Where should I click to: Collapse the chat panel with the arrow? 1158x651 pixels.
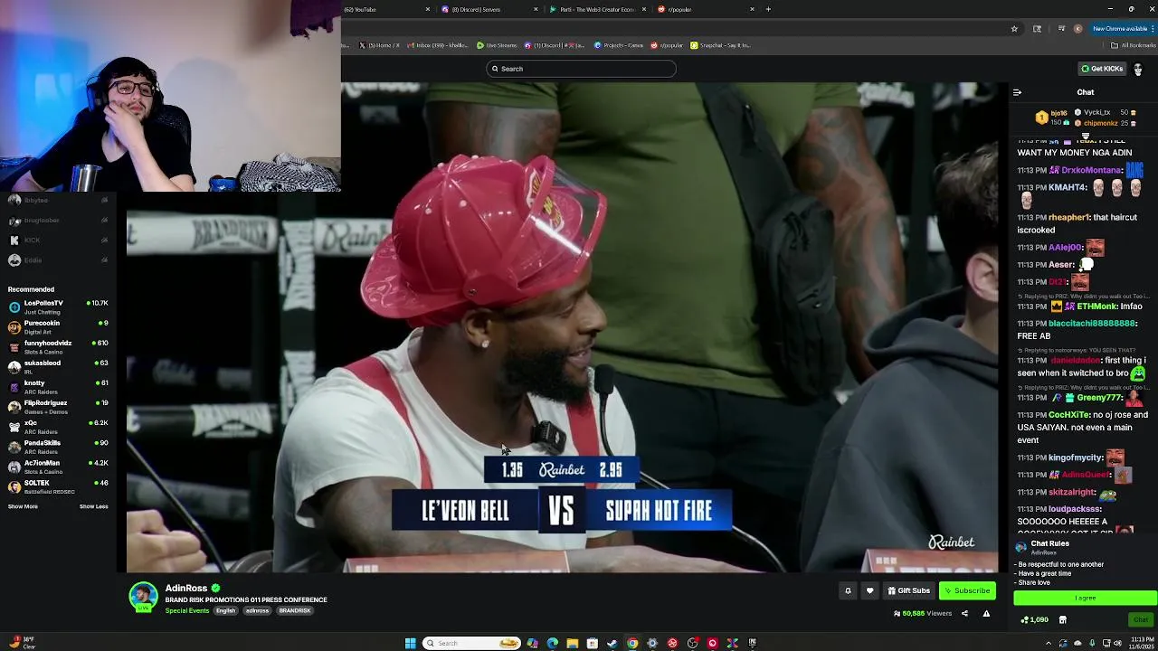tap(1017, 92)
